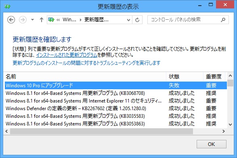Select the KB3035583 update row
Screen dimensions: 237x158
tap(116, 116)
